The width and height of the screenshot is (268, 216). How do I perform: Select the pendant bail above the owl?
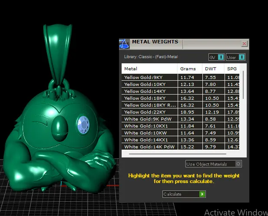pos(58,55)
